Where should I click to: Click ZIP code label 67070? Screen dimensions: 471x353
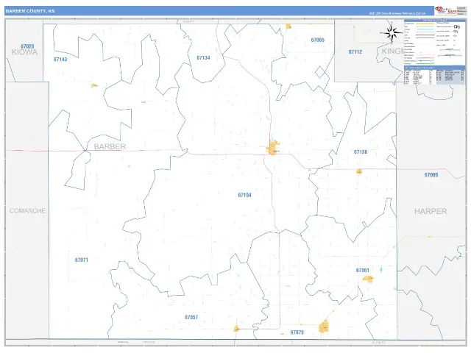[x=297, y=332]
